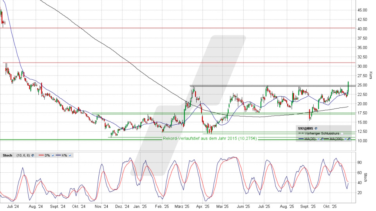Toggle the MA(200) checkbox
Viewport: 376px width, 211px height.
[345, 139]
